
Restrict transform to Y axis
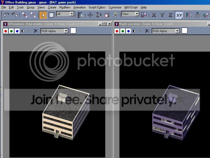162,15
